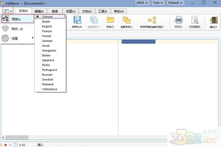Open the Default color scheme dropdown
This screenshot has height=147, width=221.
pos(175,3)
